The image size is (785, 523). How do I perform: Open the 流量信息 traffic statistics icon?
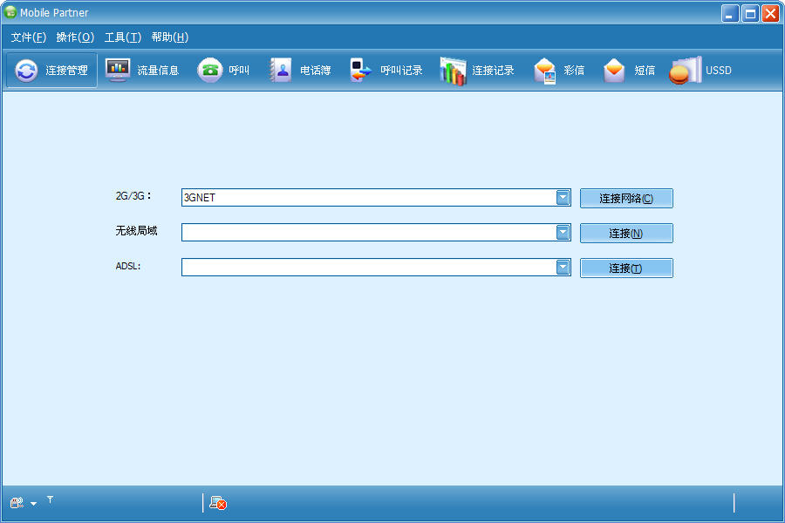click(118, 70)
